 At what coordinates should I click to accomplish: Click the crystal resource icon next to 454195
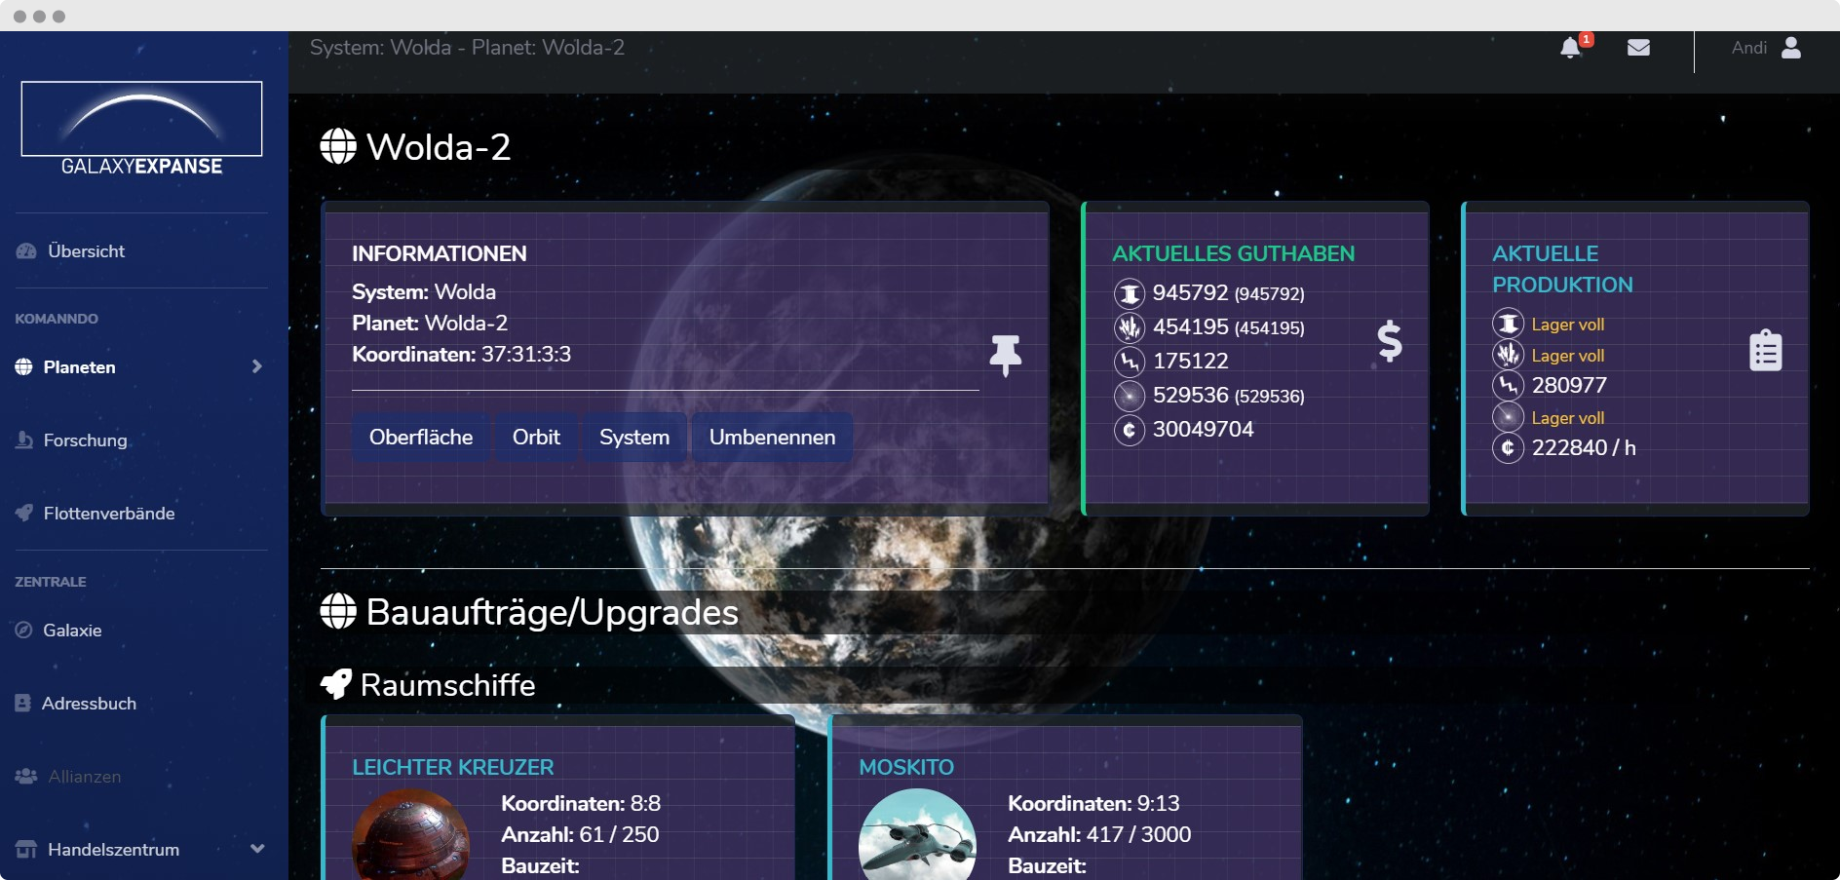[x=1130, y=327]
